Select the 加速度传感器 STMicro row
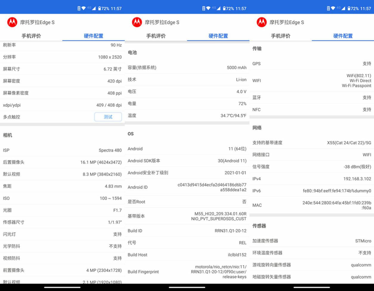Screen dimensions: 374x291 [x=312, y=241]
